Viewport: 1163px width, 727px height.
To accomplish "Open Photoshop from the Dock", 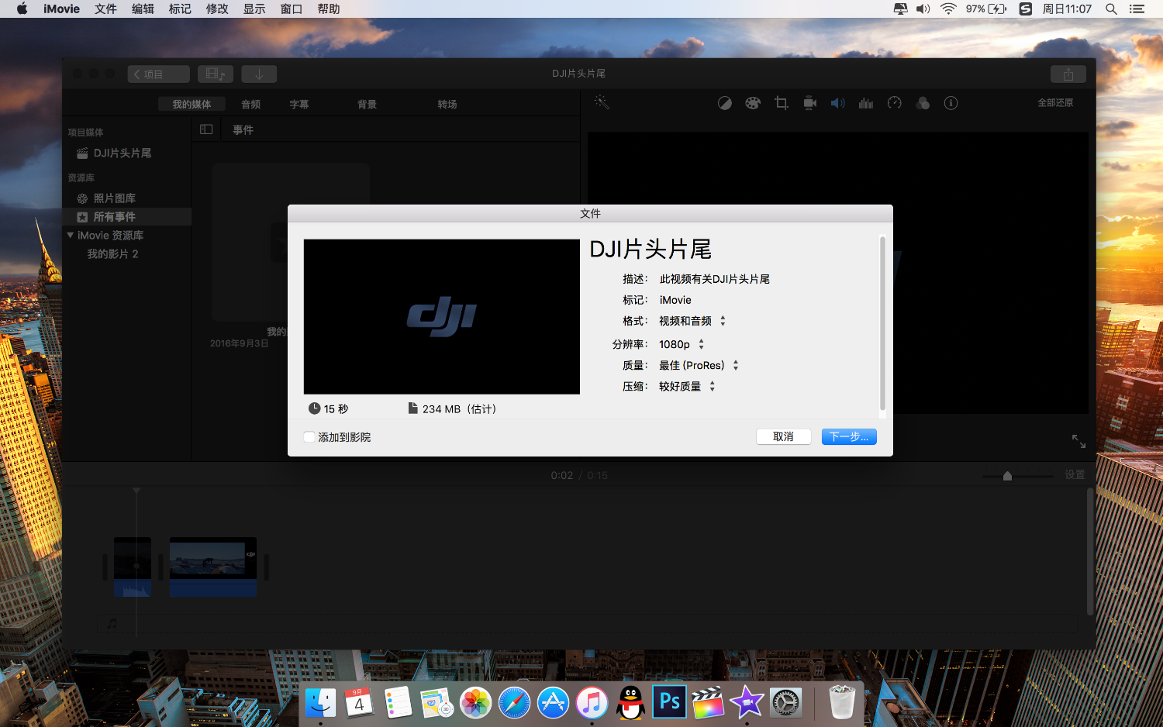I will click(669, 703).
